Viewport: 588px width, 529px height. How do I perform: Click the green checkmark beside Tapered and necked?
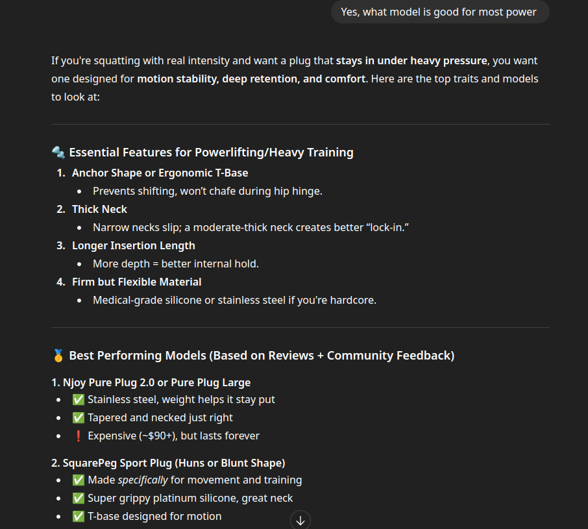[x=79, y=417]
